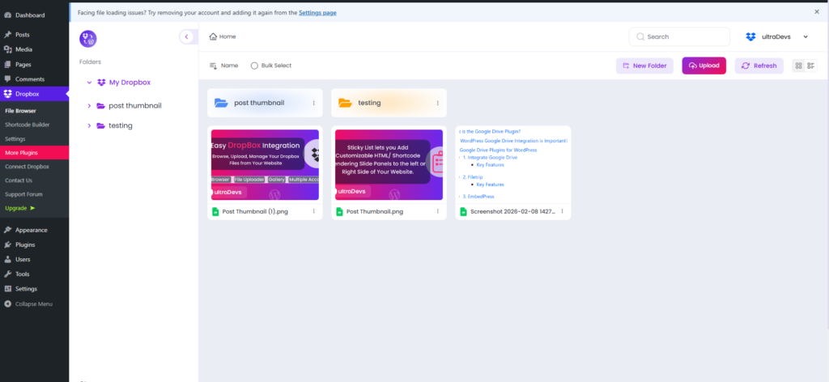Click into the Search input field
This screenshot has height=382, width=829.
(679, 37)
